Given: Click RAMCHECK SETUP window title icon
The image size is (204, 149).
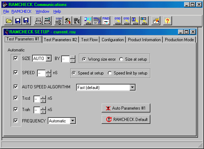Looking at the screenshot, I should pyautogui.click(x=6, y=32).
